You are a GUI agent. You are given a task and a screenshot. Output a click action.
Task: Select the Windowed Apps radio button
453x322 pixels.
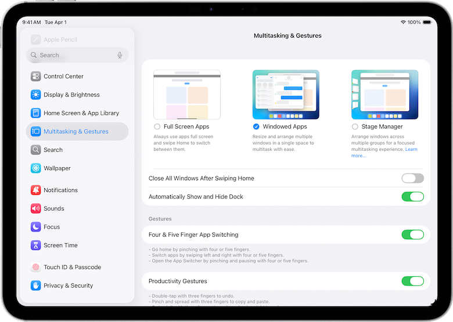click(256, 126)
